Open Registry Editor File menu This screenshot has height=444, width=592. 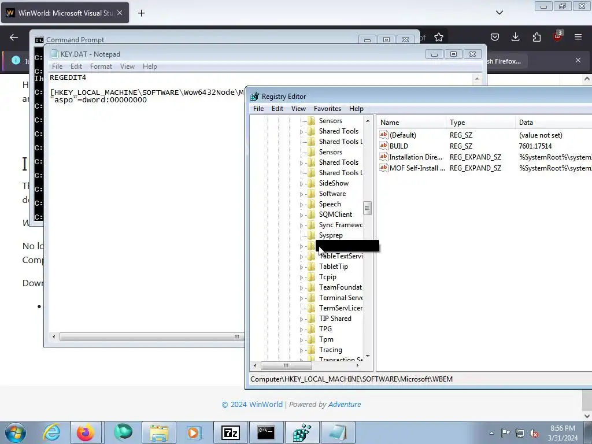(x=258, y=108)
